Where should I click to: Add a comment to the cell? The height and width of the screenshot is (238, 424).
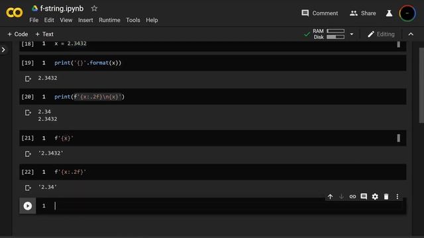(x=364, y=196)
